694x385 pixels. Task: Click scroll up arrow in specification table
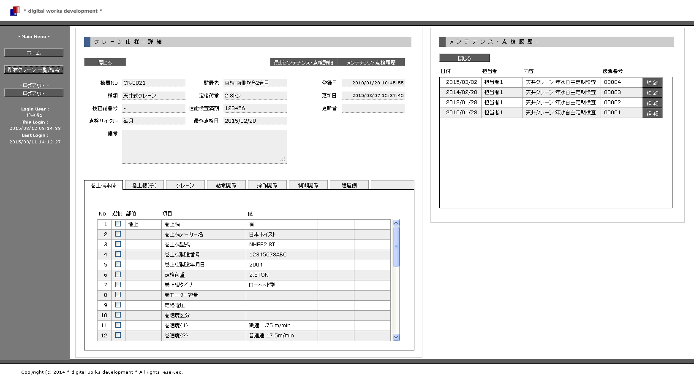pyautogui.click(x=396, y=223)
